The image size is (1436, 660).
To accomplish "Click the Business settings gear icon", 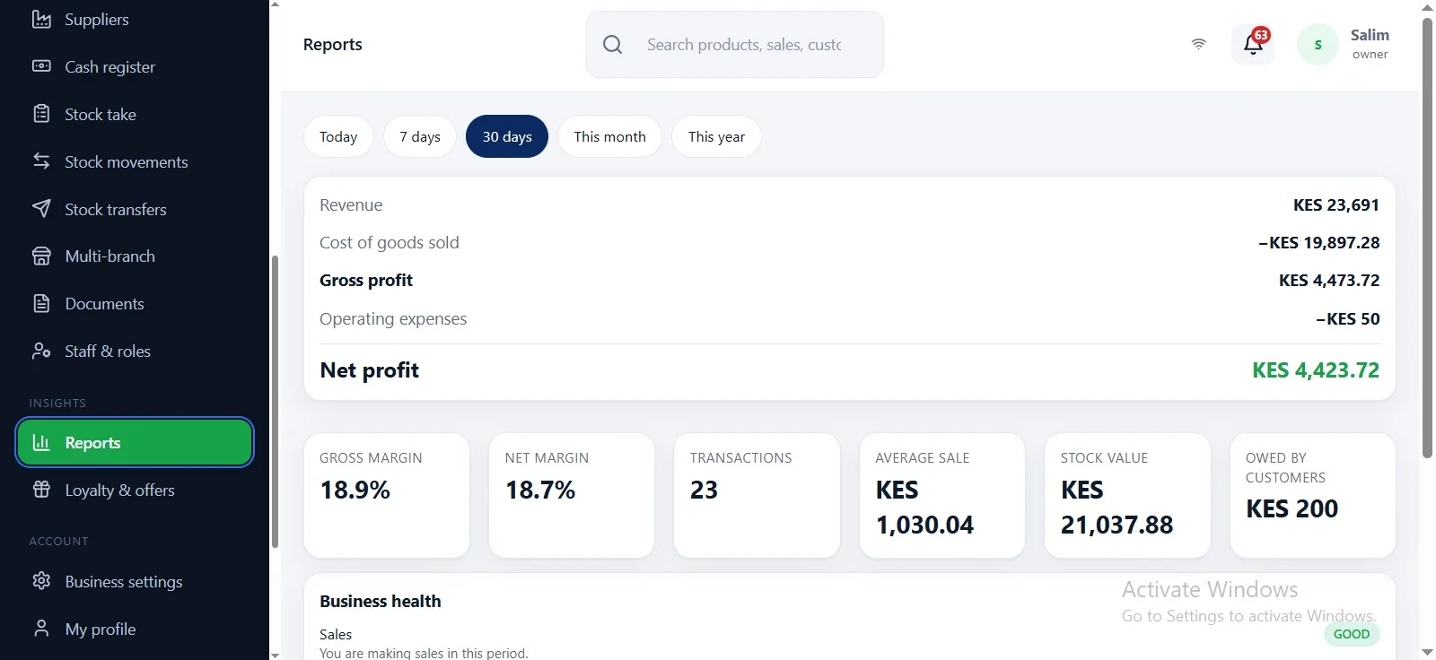I will click(x=41, y=581).
